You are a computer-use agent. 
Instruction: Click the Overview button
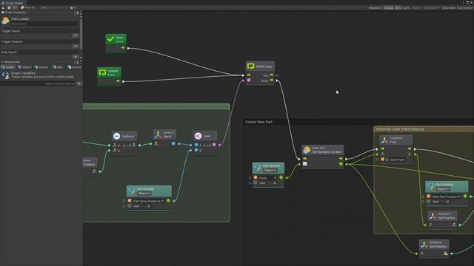[x=449, y=8]
